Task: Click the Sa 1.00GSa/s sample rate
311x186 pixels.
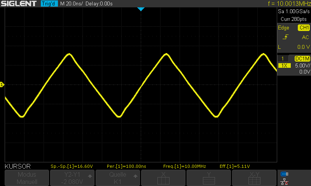Action: (x=294, y=12)
